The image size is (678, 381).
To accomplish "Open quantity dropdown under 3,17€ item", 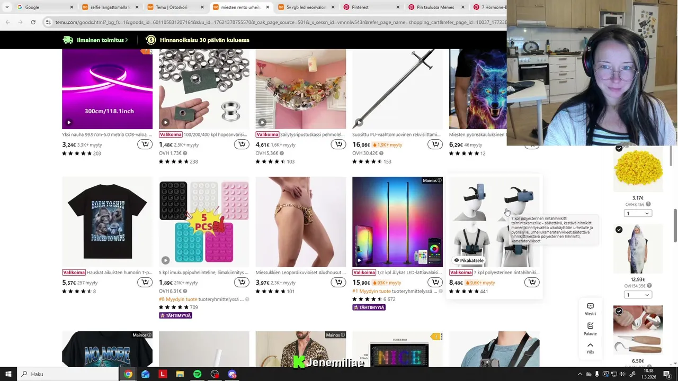I will pyautogui.click(x=637, y=213).
